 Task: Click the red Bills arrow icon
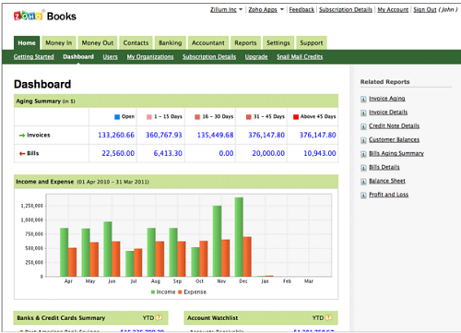point(22,153)
